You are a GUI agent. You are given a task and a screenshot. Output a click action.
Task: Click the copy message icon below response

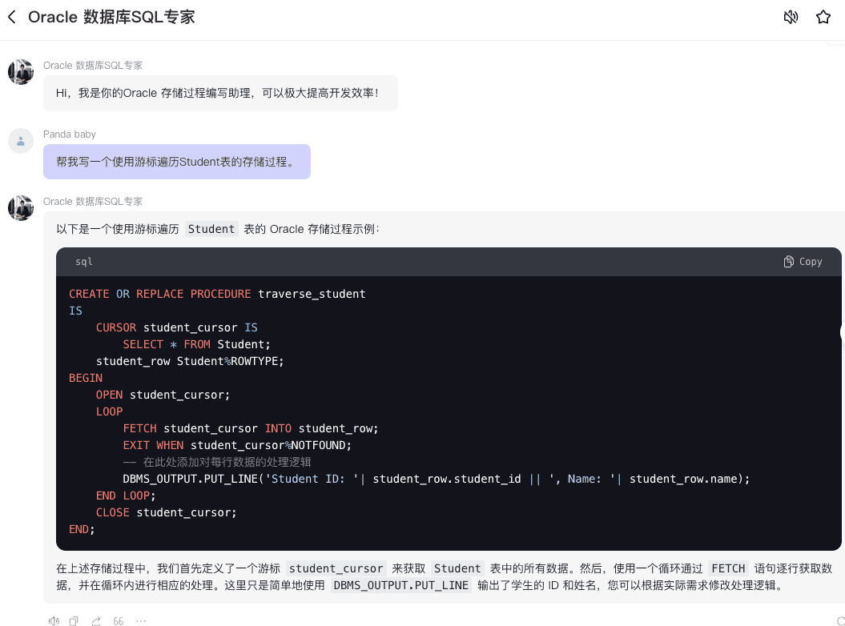point(74,620)
